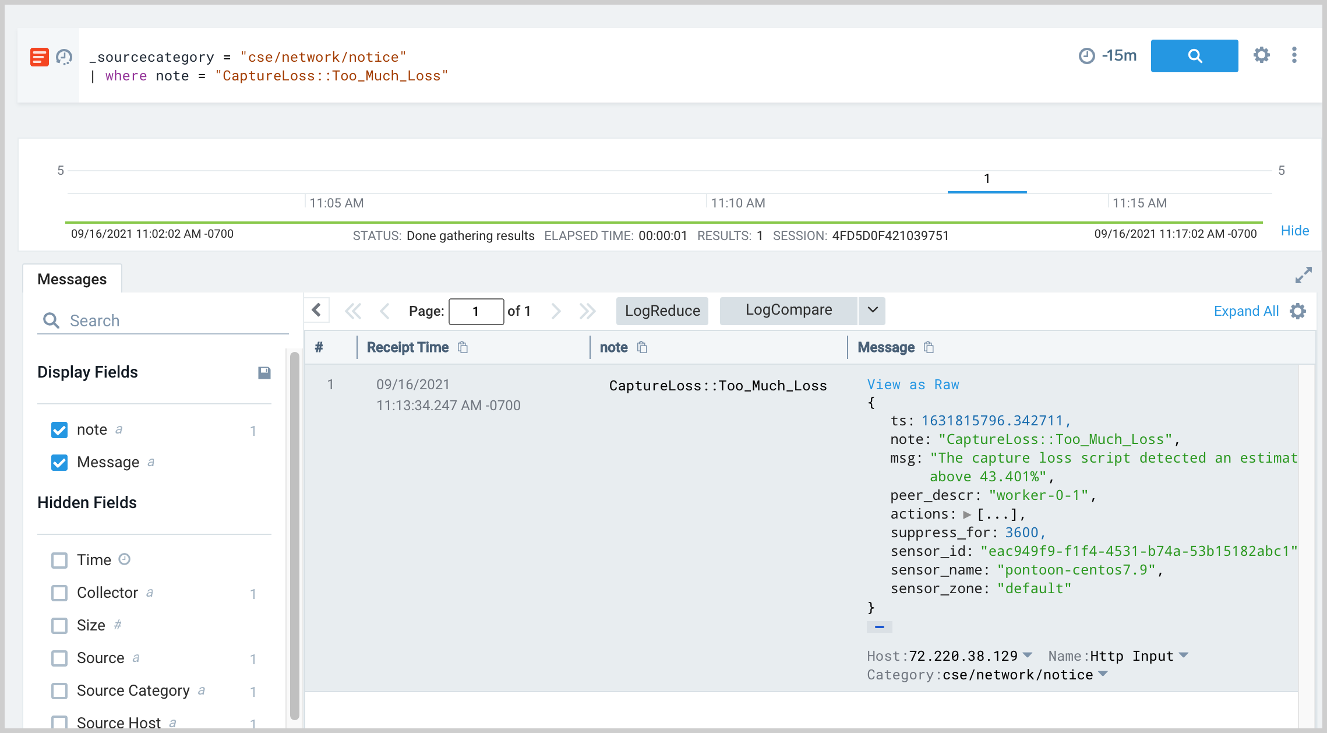This screenshot has height=733, width=1327.
Task: Run the search with the magnifier button
Action: click(1194, 56)
